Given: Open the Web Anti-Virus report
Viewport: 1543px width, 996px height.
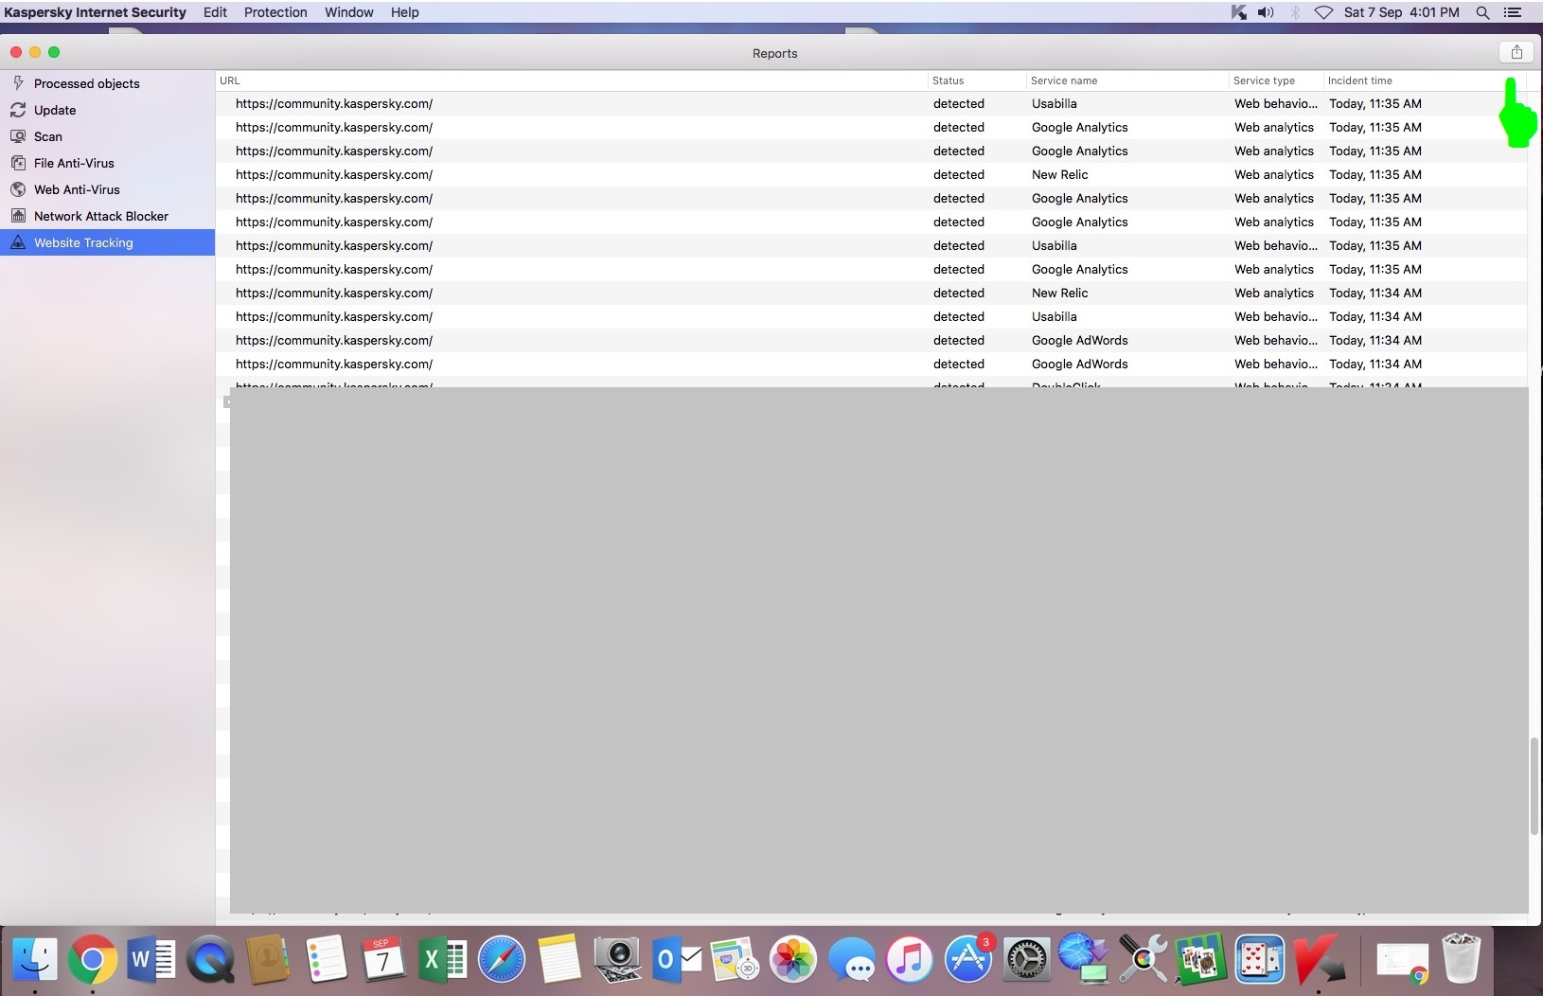Looking at the screenshot, I should pyautogui.click(x=107, y=189).
